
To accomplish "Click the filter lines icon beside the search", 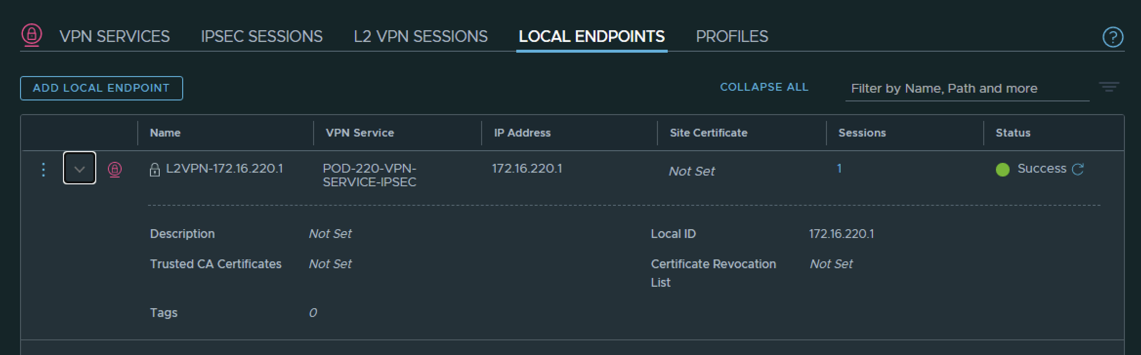I will pos(1109,87).
